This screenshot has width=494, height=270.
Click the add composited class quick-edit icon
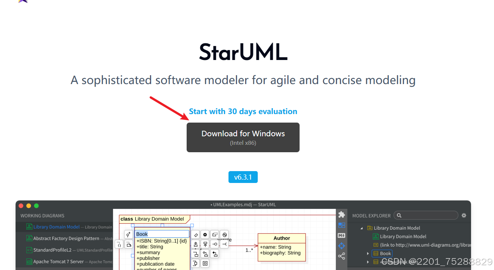tap(215, 254)
